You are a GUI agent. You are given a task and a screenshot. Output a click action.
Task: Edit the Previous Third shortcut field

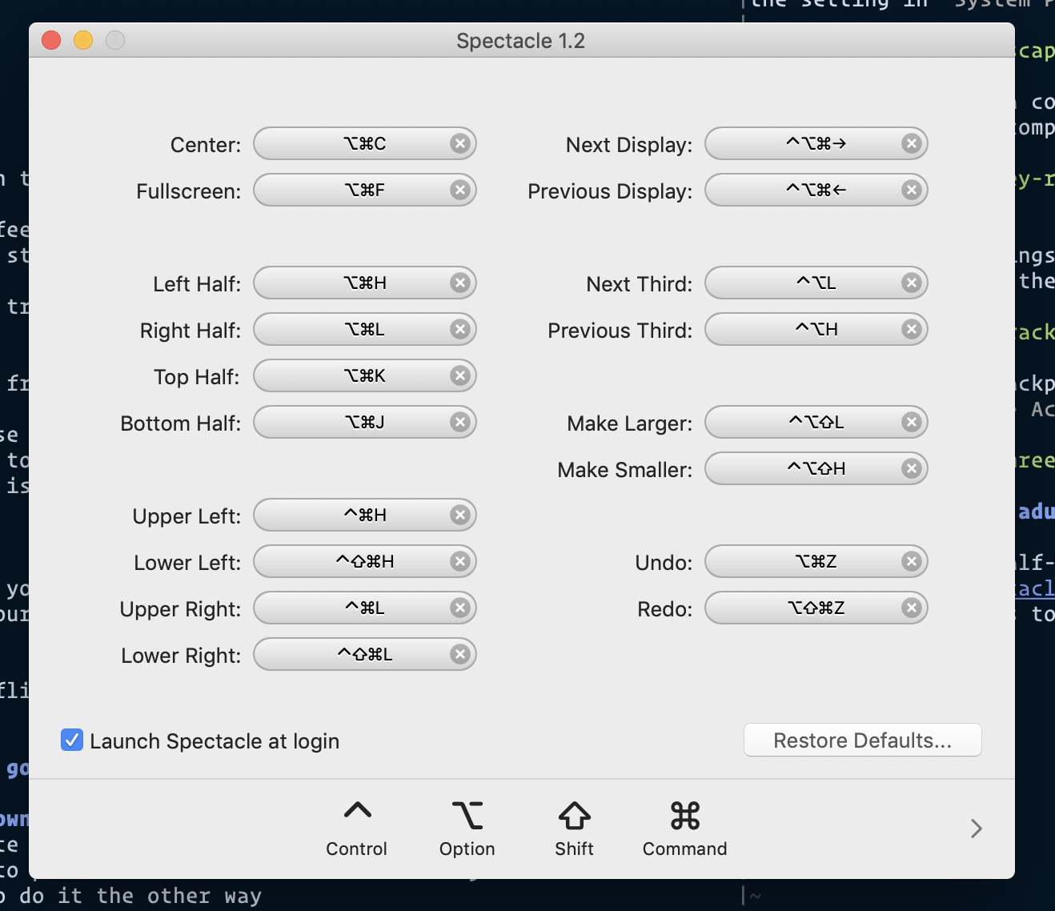tap(816, 329)
